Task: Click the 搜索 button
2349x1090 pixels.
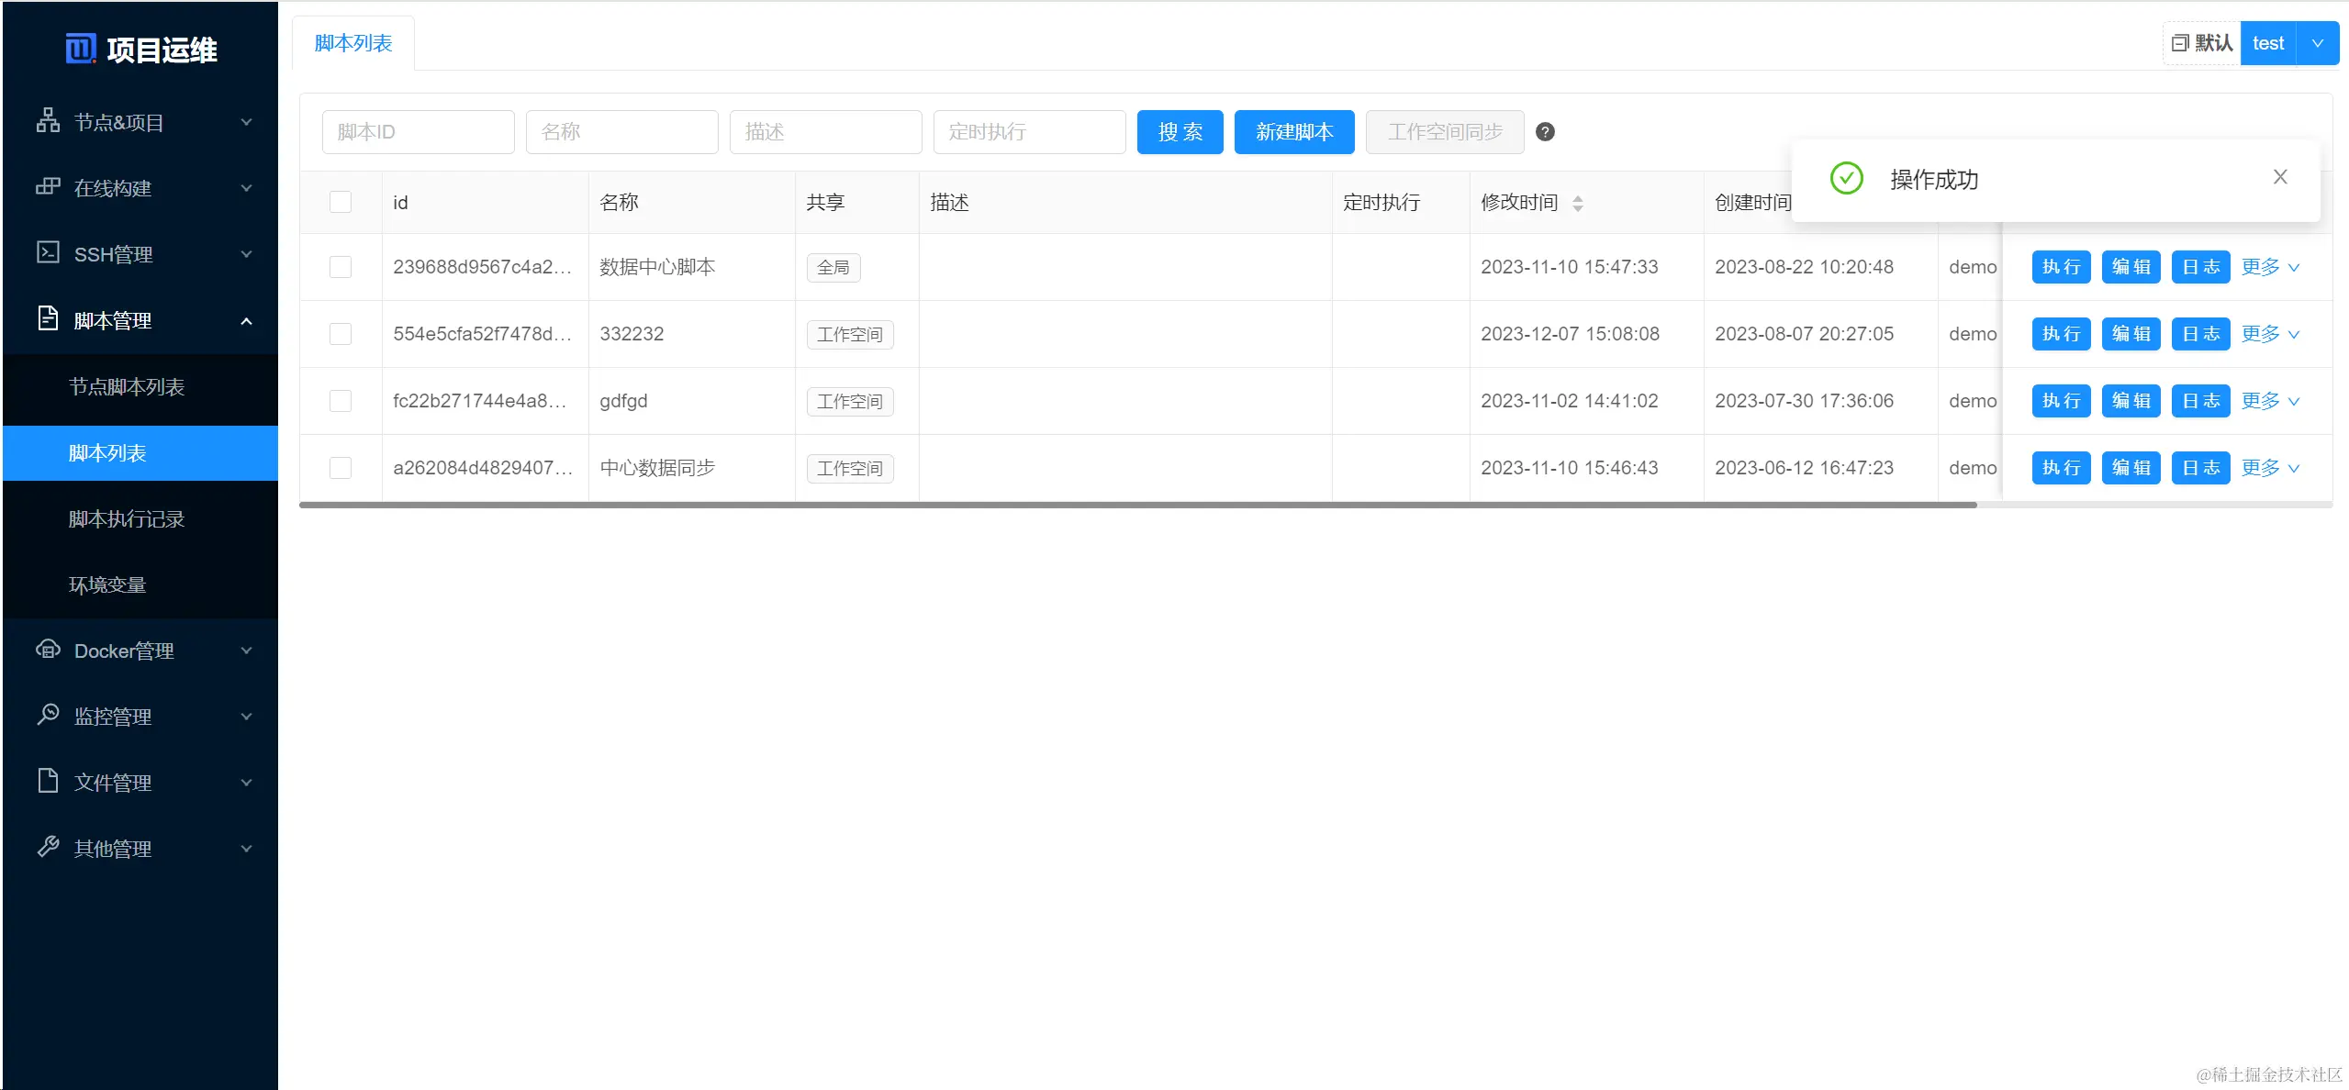Action: 1180,132
